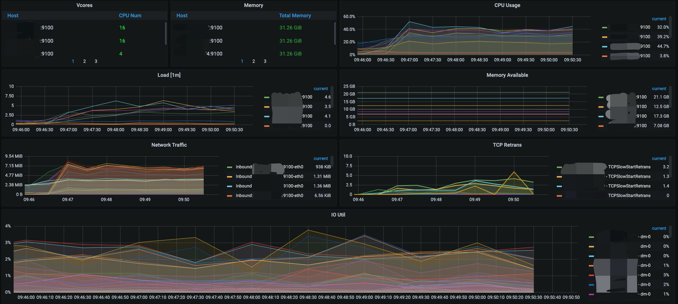This screenshot has height=304, width=678.
Task: Open the TCP Retrans panel title menu
Action: pos(507,145)
